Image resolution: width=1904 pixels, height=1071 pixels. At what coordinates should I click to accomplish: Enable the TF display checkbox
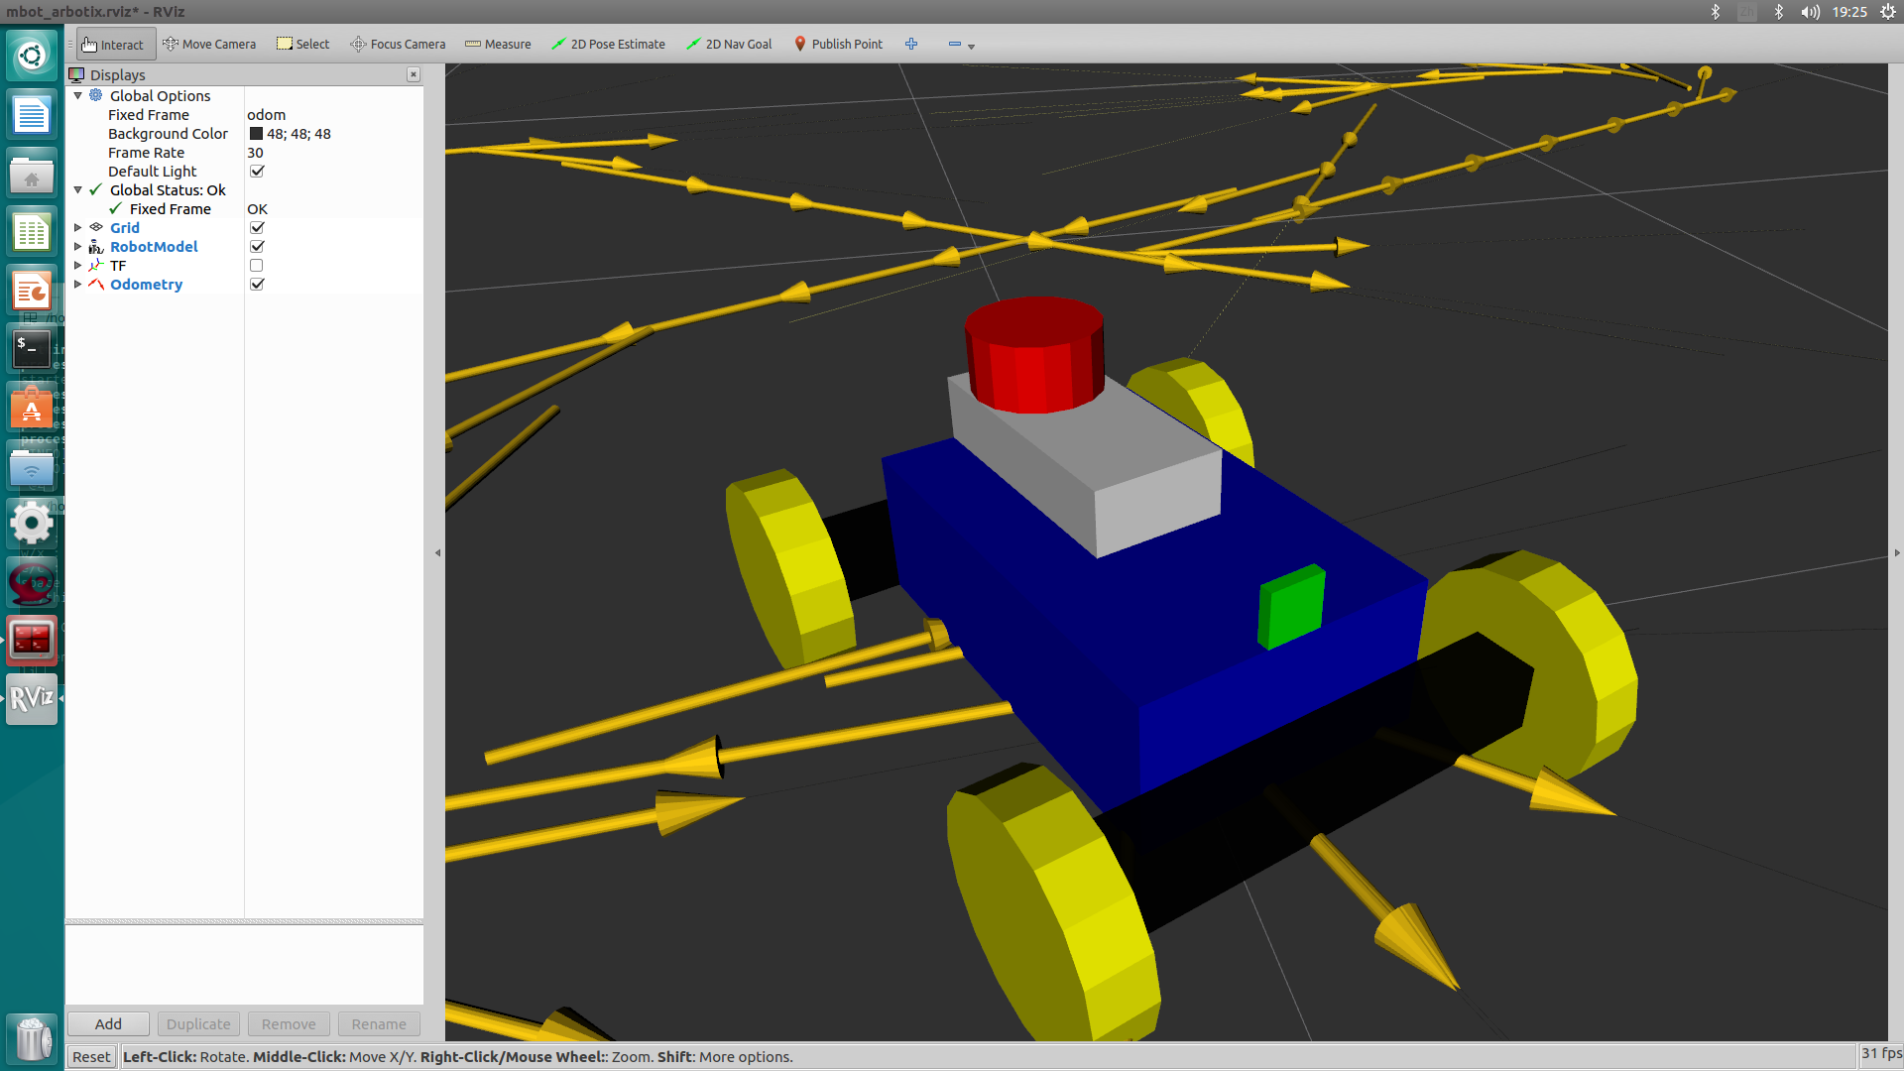click(257, 266)
